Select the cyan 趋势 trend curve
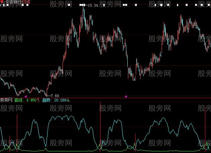 [60, 117]
